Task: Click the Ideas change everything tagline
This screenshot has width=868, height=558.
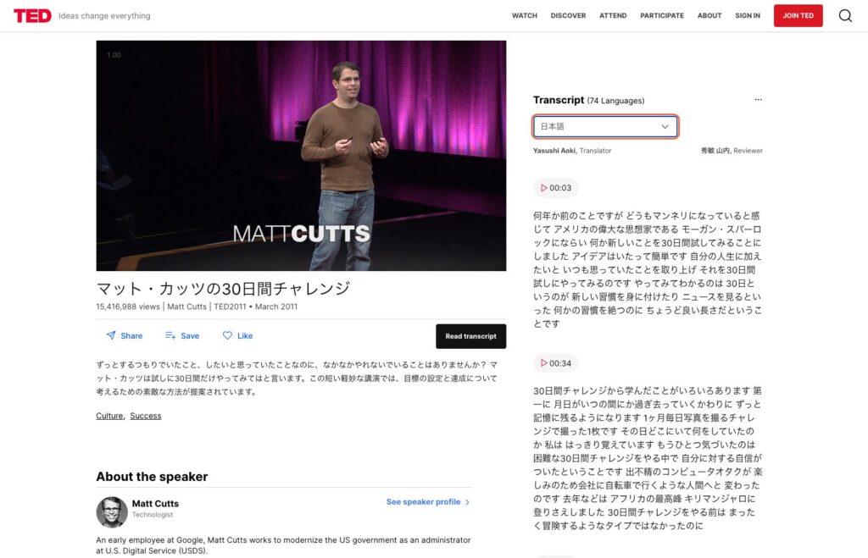Action: pyautogui.click(x=104, y=15)
